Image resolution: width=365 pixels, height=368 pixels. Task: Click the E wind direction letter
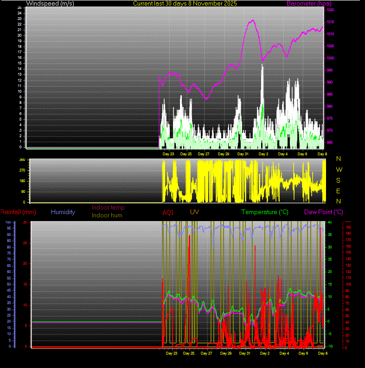339,191
